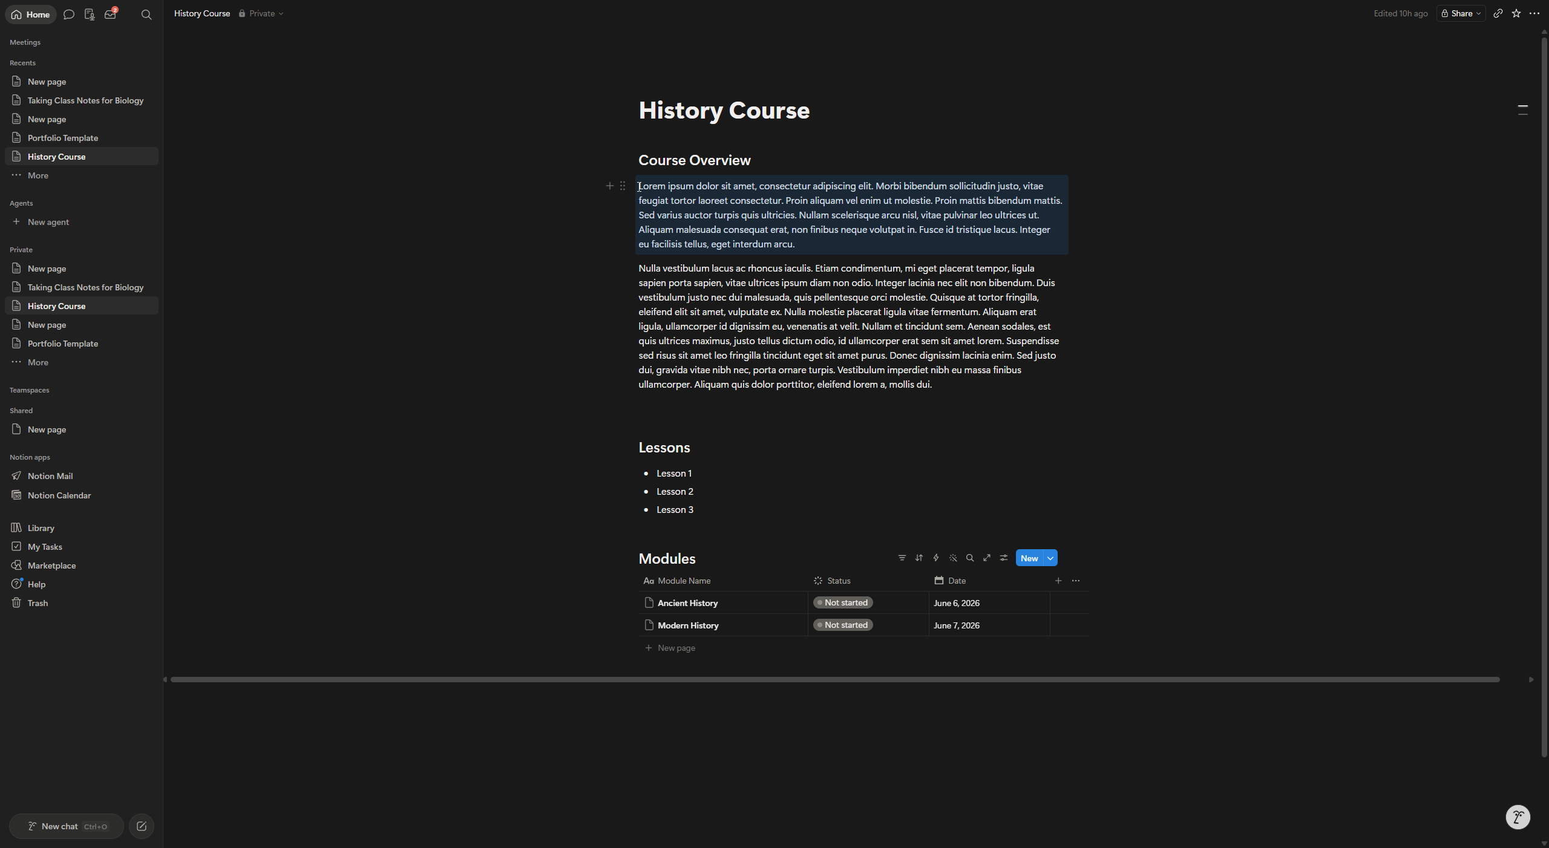Open the sidebar search magnifier icon
Viewport: 1549px width, 848px height.
(x=146, y=14)
